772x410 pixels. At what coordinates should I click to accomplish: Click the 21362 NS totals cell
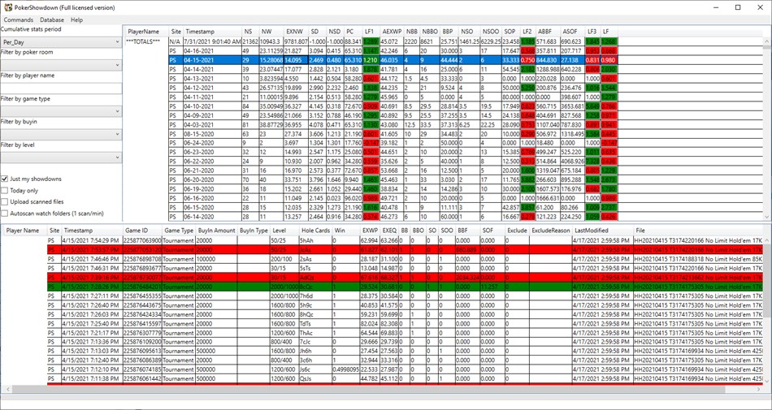250,41
